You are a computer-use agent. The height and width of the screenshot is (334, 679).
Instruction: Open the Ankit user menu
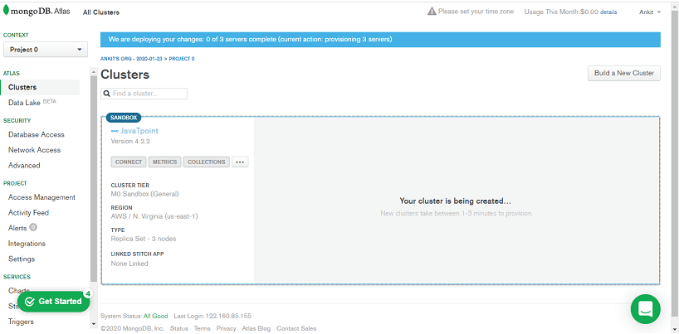[x=650, y=12]
